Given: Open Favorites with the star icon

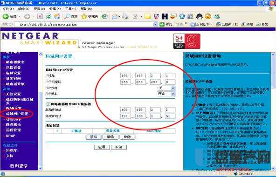Looking at the screenshot, I should coord(84,17).
